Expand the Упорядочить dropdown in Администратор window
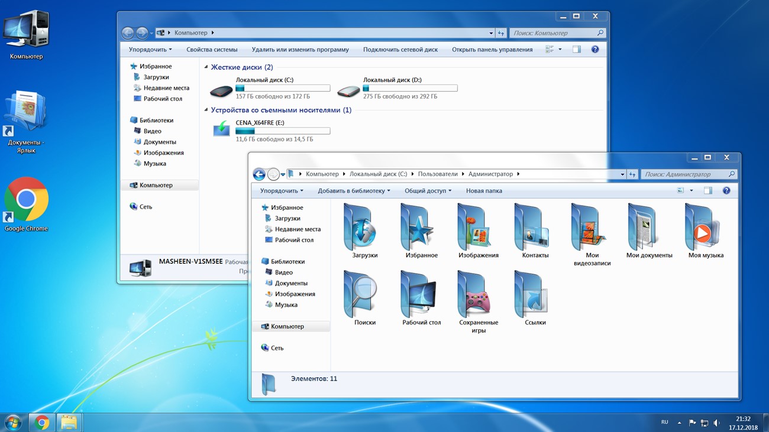The height and width of the screenshot is (432, 769). click(x=282, y=191)
